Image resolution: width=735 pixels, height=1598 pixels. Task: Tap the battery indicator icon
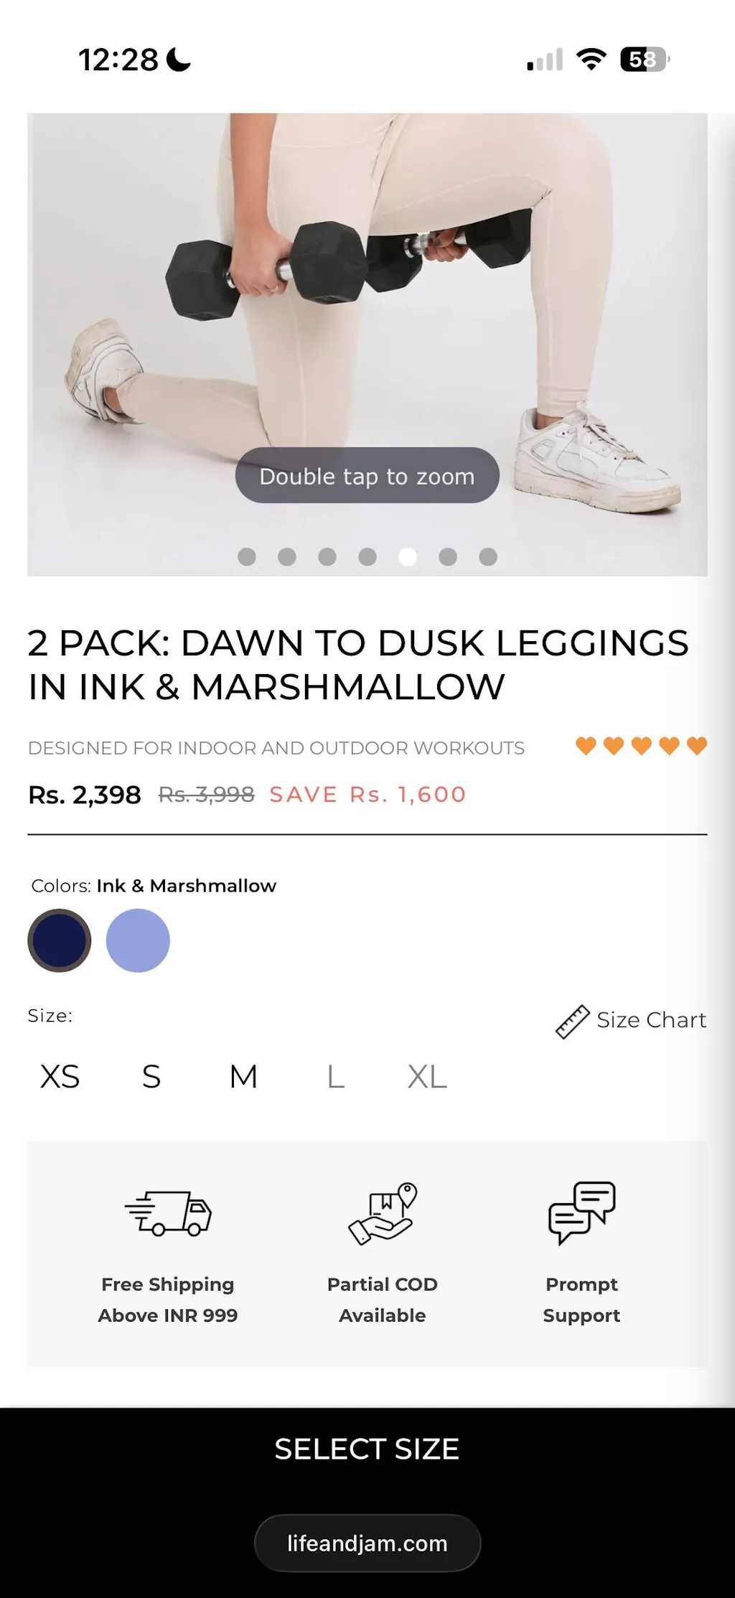tap(644, 59)
